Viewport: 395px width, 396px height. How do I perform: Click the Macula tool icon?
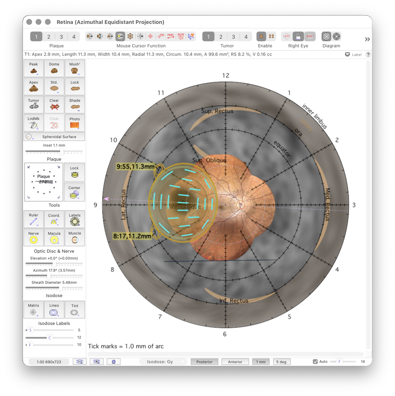(54, 237)
